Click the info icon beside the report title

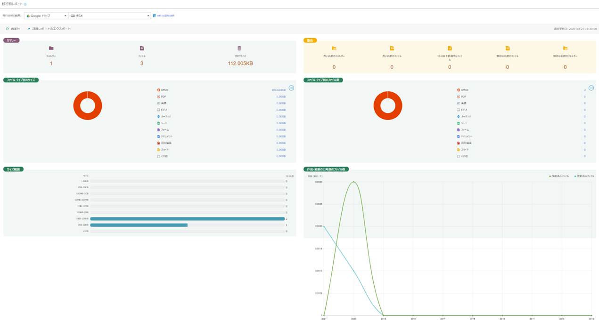25,4
